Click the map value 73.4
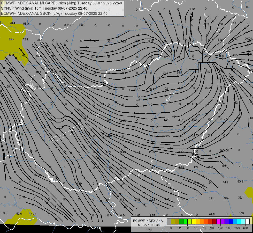 (12, 23)
